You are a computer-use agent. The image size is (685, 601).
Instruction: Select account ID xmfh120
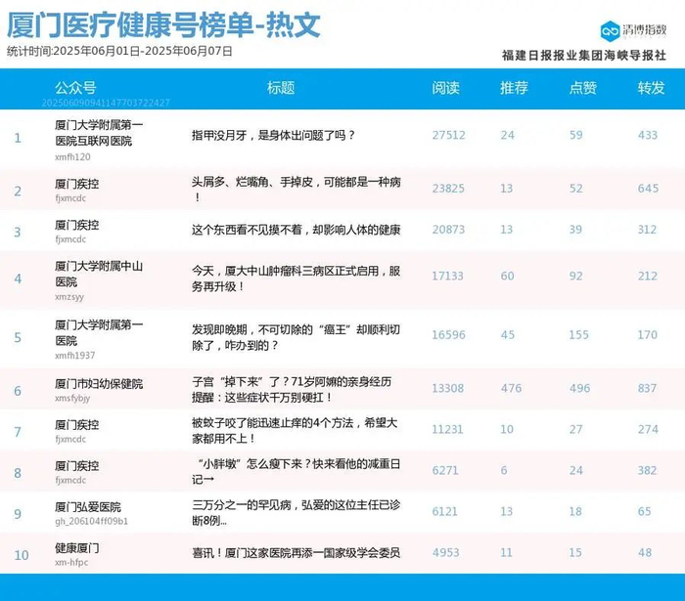72,157
